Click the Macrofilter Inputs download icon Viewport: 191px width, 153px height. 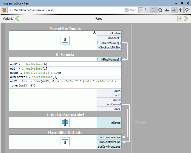click(65, 40)
